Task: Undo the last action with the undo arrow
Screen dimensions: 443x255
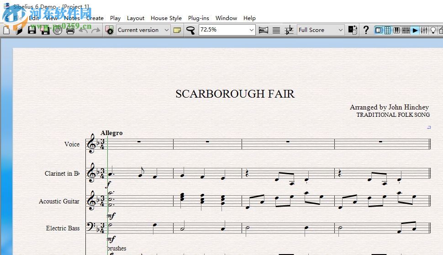Action: pyautogui.click(x=83, y=30)
